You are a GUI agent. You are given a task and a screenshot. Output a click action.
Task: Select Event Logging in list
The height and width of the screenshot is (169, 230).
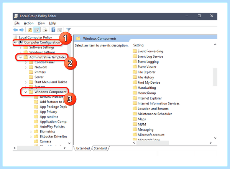tap(148, 61)
